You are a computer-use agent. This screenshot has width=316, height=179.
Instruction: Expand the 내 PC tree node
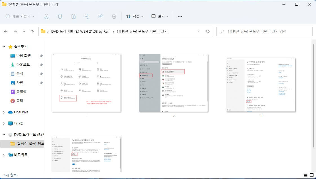4,123
